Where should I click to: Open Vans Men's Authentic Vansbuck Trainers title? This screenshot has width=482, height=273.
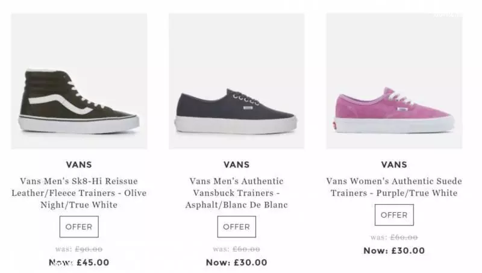coord(236,193)
